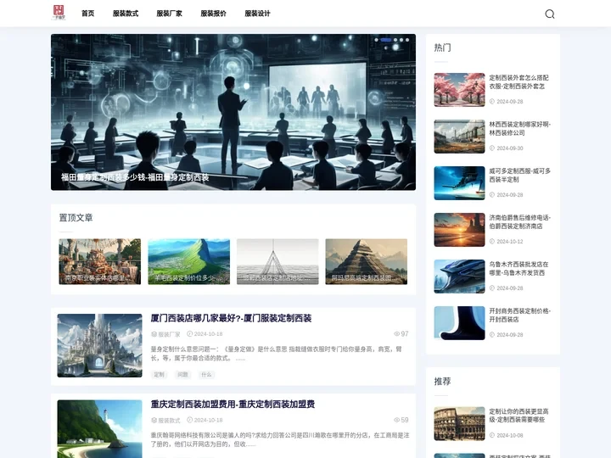Click the cherry blossom thumbnail
Viewport: 611px width, 458px height.
[459, 90]
